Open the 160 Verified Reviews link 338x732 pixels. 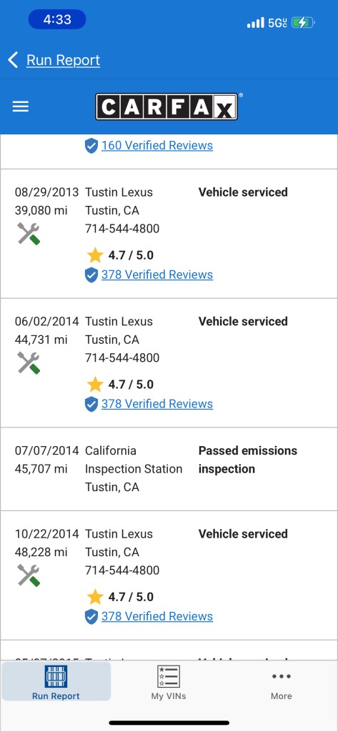[157, 146]
